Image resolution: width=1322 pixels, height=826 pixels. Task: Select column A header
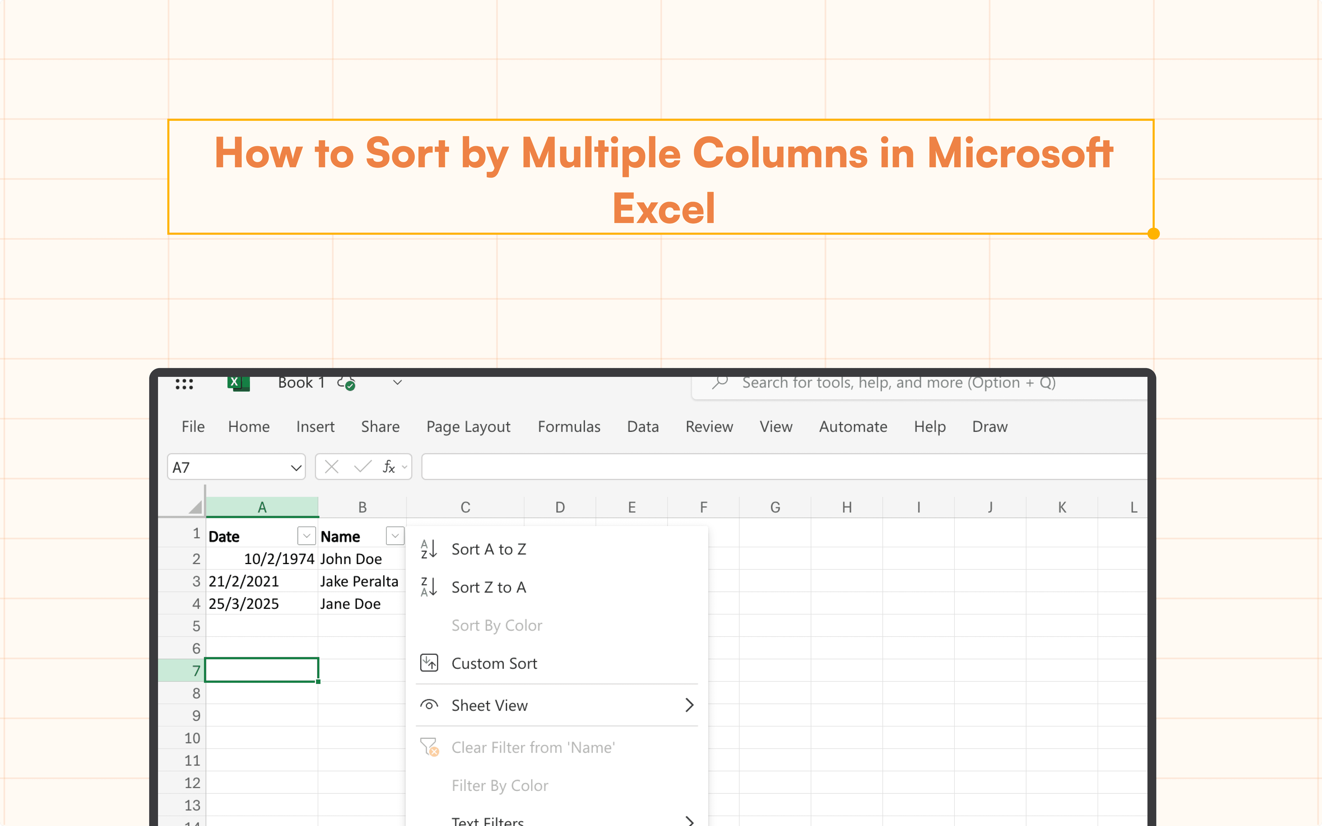[x=262, y=507]
